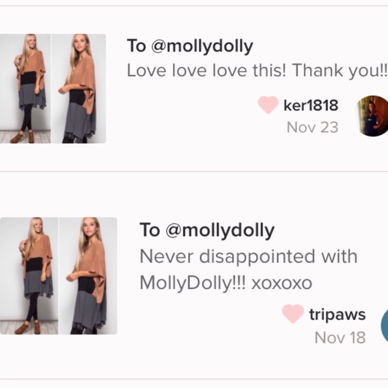Click the 'MollyDolly!!! xoxoxo' text line
388x388 pixels.
pyautogui.click(x=225, y=283)
